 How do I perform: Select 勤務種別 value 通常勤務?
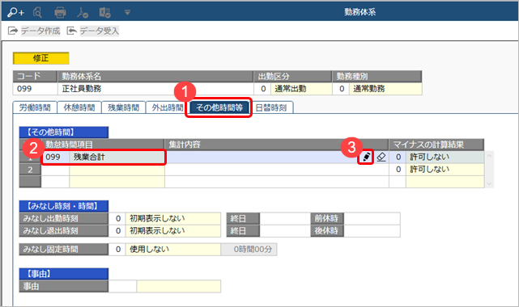(385, 89)
